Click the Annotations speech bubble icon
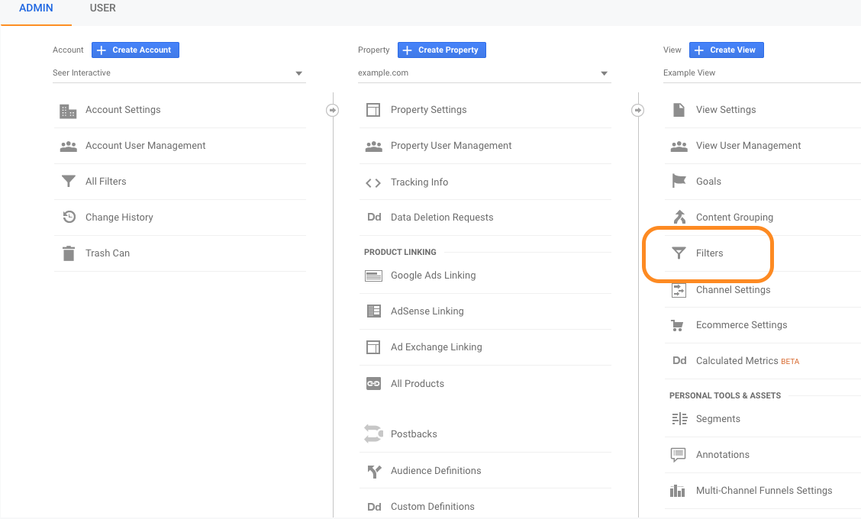 coord(679,455)
